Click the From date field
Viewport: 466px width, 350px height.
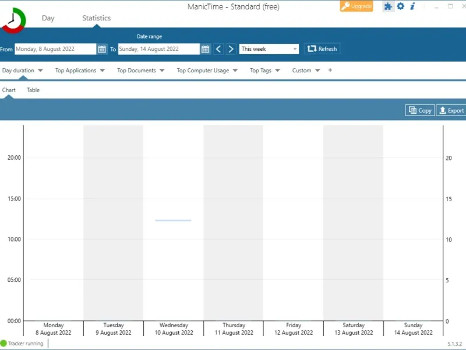click(x=55, y=49)
